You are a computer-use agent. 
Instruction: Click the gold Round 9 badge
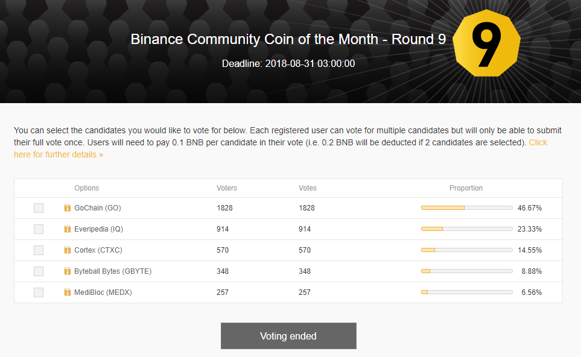[x=486, y=43]
